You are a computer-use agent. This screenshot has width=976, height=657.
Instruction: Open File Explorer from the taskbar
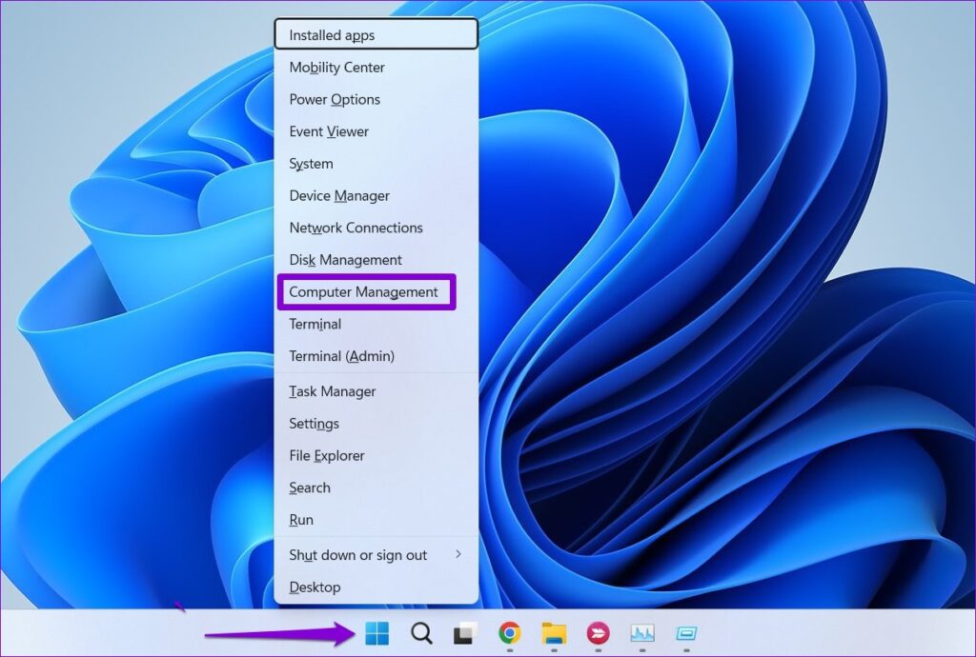[553, 633]
